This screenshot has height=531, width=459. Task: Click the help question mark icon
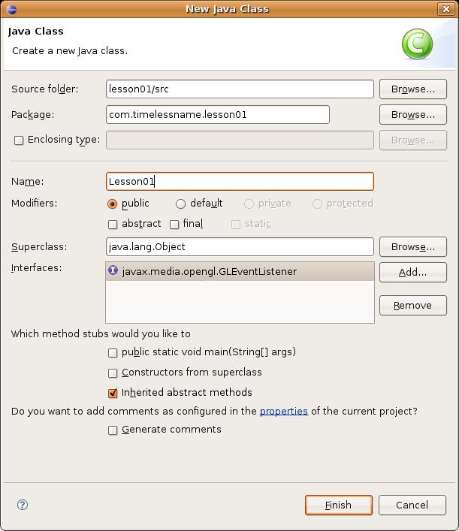[x=23, y=505]
